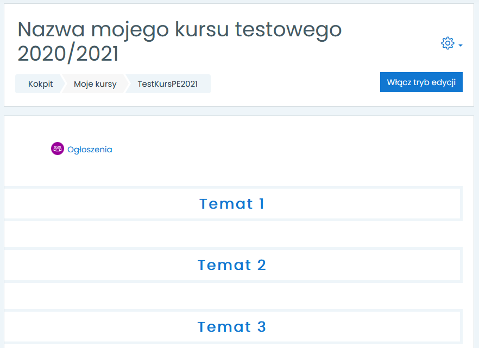
Task: Click the arrow separator after the Kokpit breadcrumb
Action: 63,84
